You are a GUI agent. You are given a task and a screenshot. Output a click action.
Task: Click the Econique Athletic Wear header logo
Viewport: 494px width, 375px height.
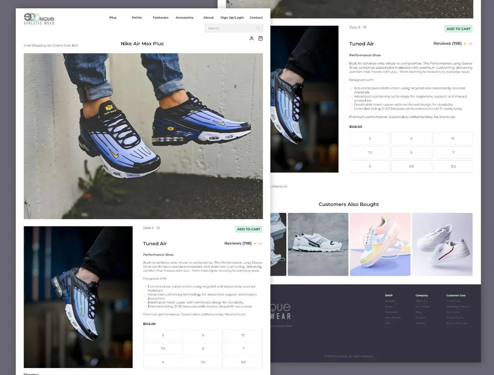click(39, 19)
